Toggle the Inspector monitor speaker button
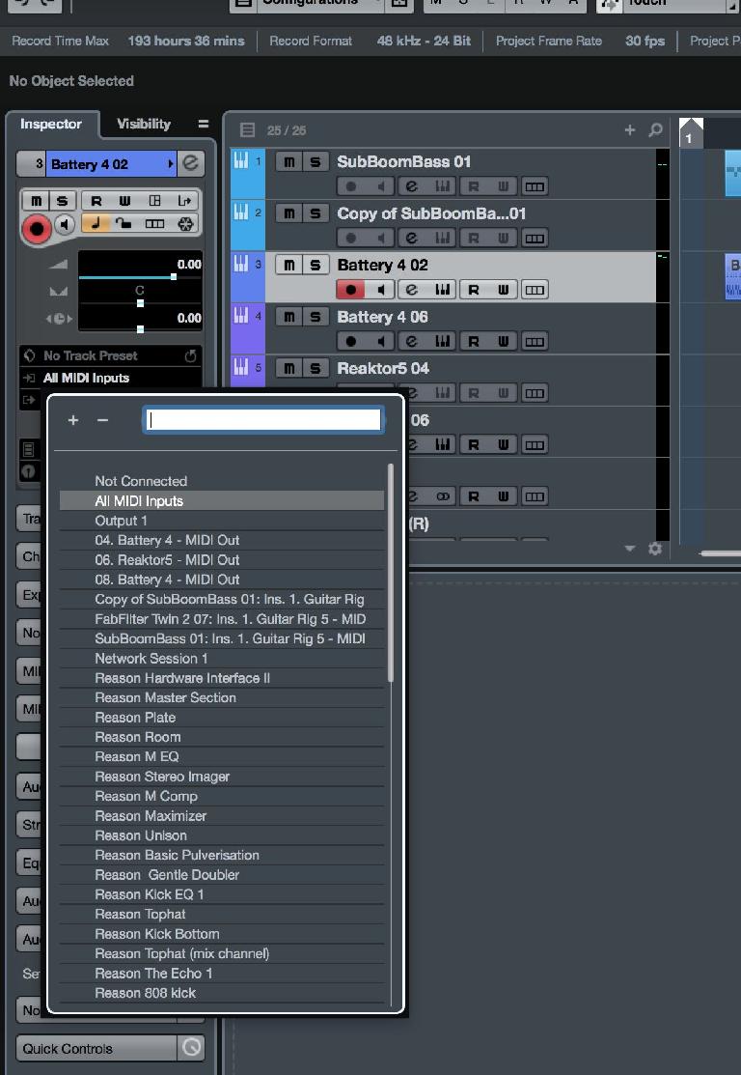741x1075 pixels. 65,224
